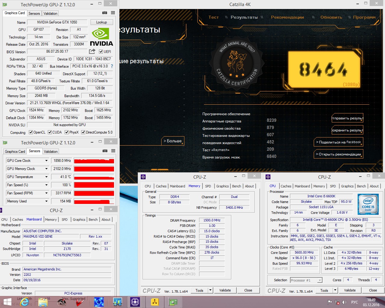Click Close in CPU-Z CPU window

pos(373,290)
